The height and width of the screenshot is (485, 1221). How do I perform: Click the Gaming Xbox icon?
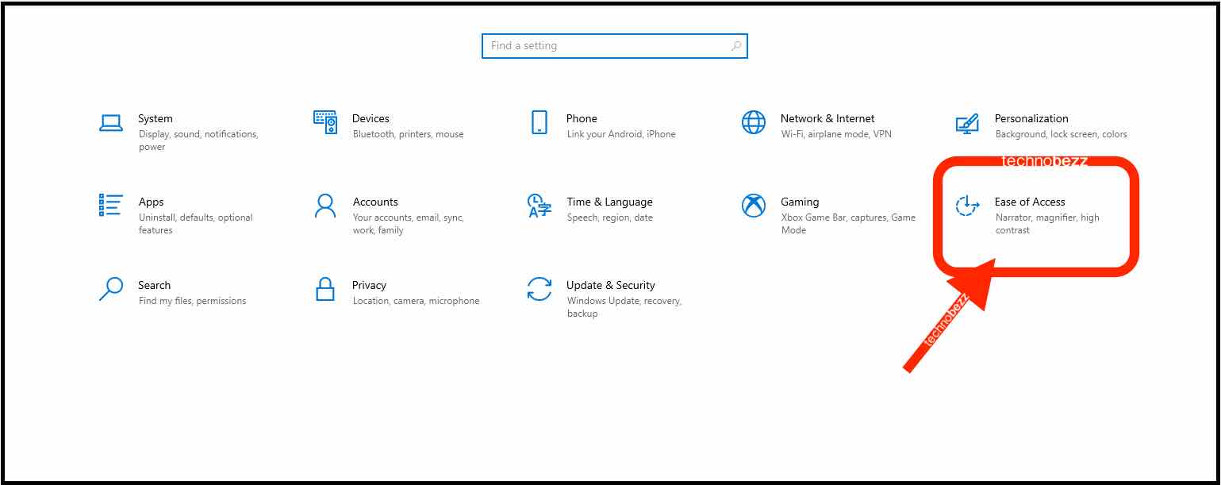click(754, 206)
